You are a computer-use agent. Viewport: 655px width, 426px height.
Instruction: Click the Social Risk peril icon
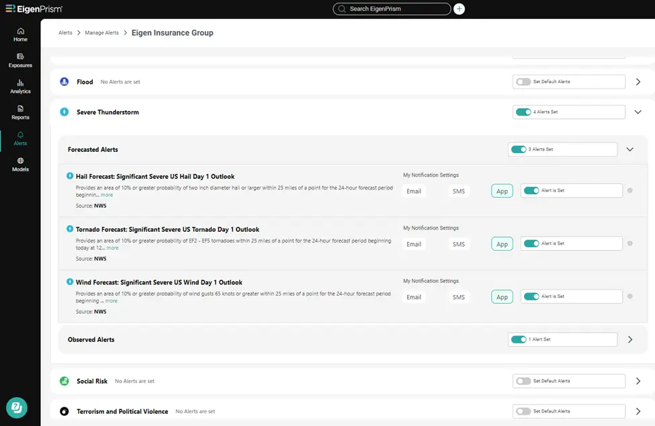point(64,381)
